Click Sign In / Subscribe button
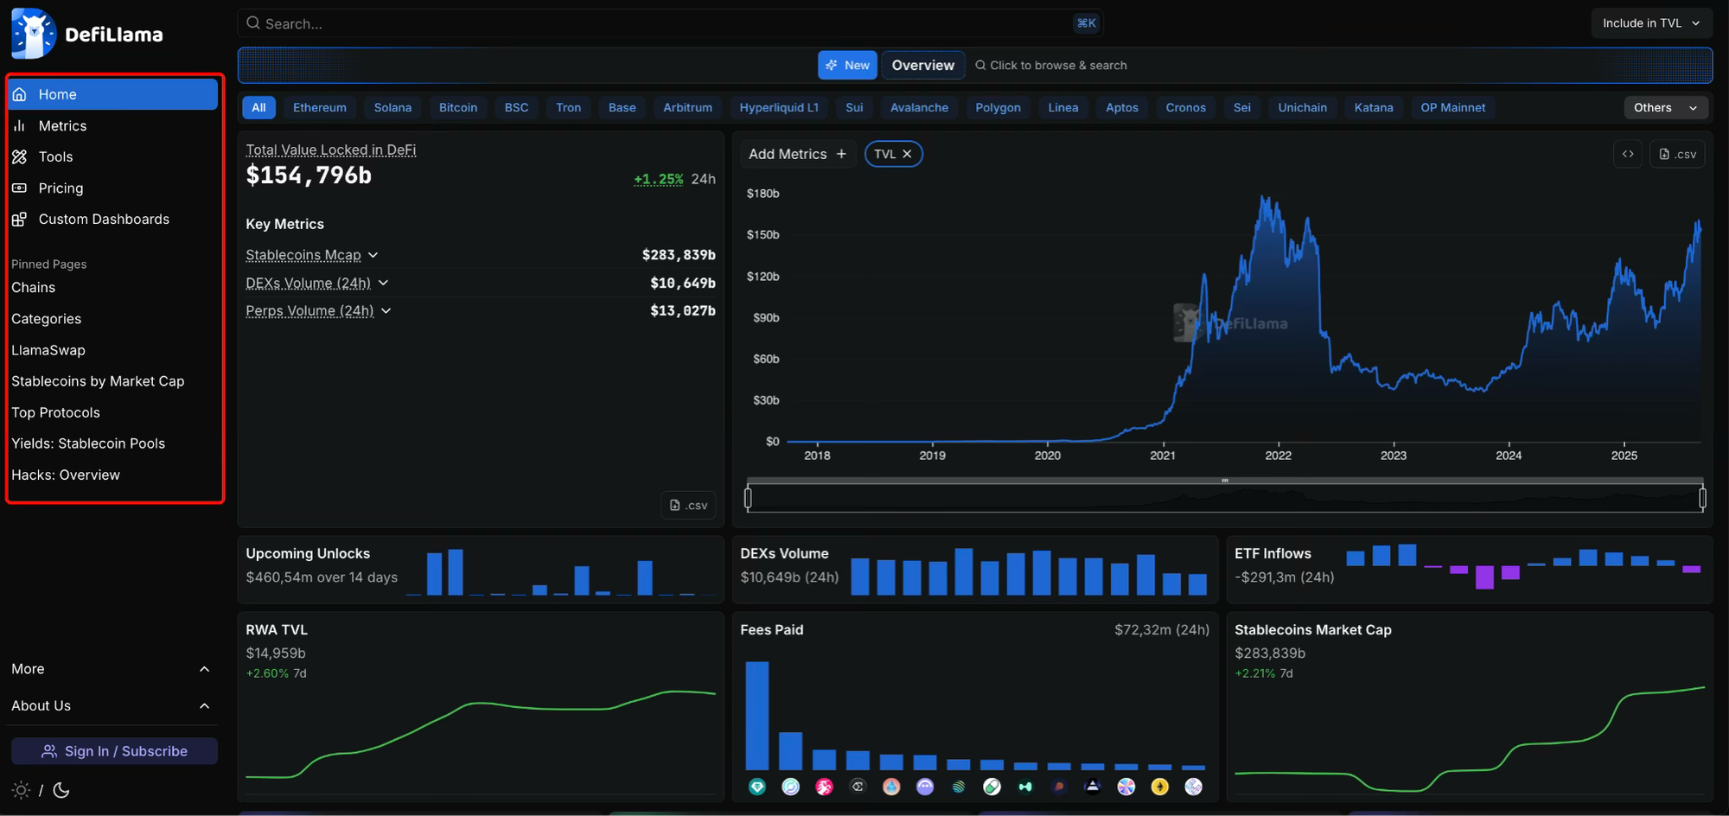Image resolution: width=1729 pixels, height=816 pixels. tap(114, 751)
